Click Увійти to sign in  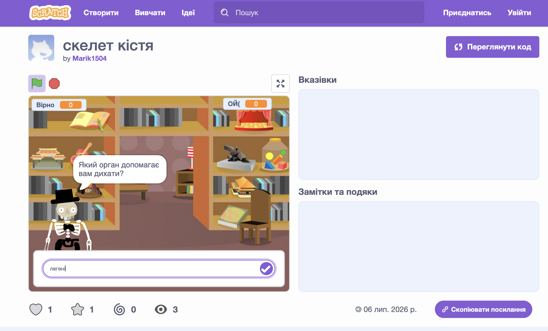[519, 13]
